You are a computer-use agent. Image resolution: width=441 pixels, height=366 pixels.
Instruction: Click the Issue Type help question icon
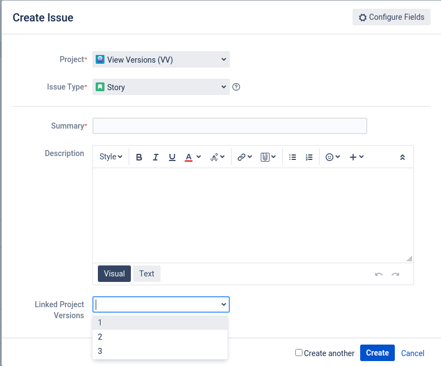pyautogui.click(x=236, y=87)
